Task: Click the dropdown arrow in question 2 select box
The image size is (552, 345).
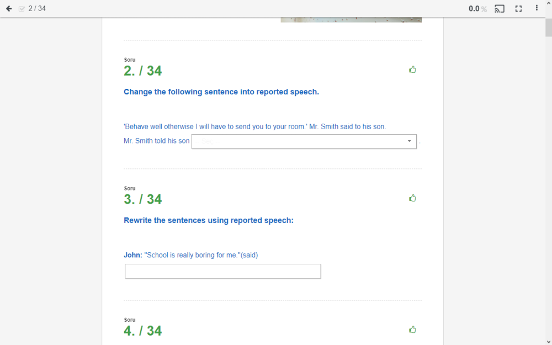Action: [409, 141]
